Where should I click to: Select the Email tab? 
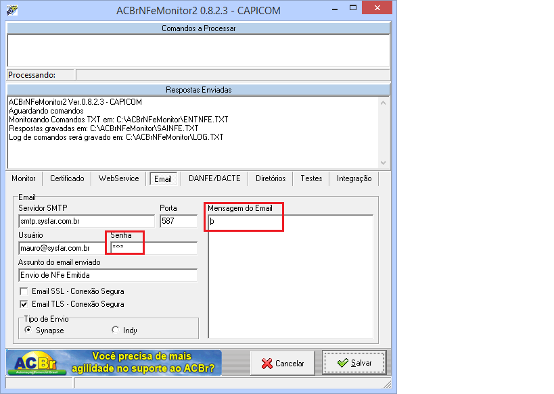(163, 178)
